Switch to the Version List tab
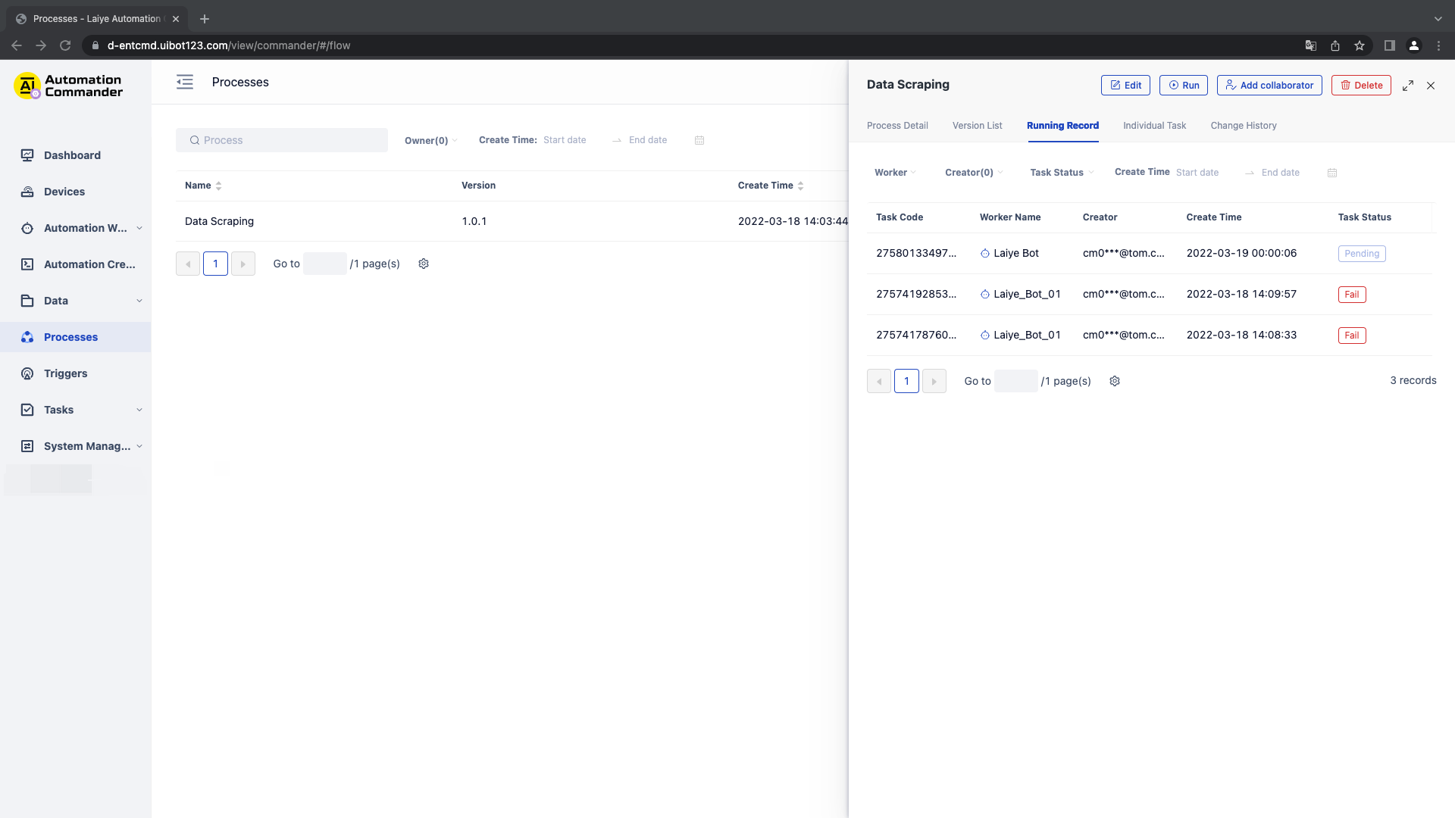This screenshot has height=818, width=1455. pyautogui.click(x=977, y=126)
